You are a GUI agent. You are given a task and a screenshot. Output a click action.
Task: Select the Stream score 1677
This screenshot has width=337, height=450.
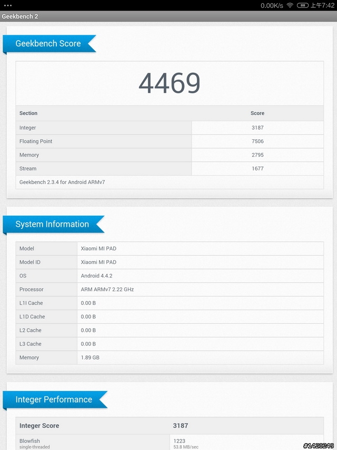257,168
